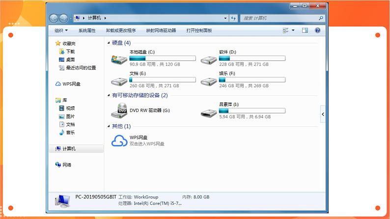This screenshot has height=219, width=390.
Task: Select the DVD RW 驱动器 (G:) icon
Action: 119,110
